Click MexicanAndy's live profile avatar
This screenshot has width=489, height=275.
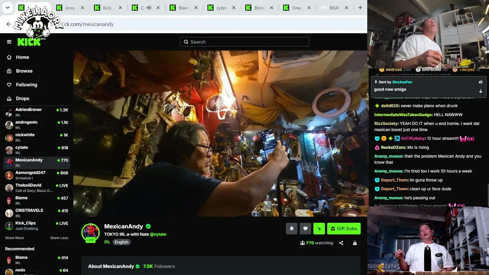(91, 233)
